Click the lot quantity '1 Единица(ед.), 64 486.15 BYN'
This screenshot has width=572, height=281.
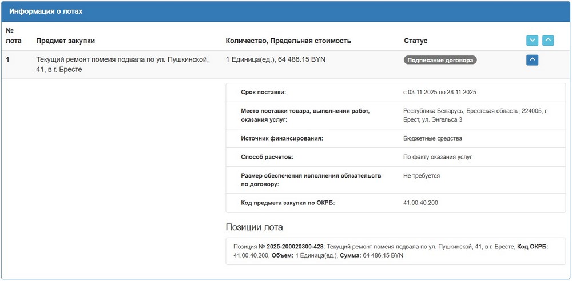276,59
